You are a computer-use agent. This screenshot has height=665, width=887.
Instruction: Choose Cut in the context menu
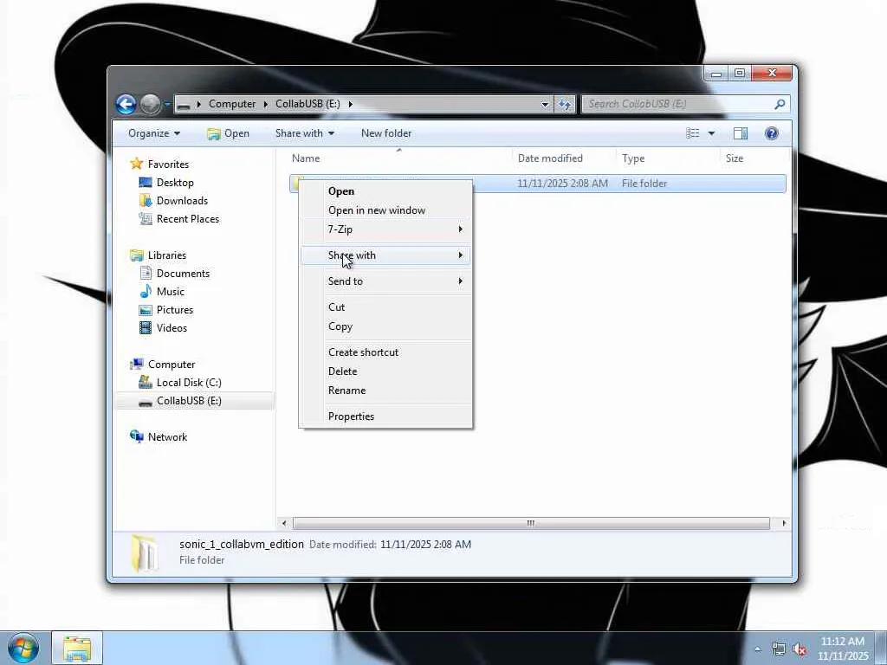[x=385, y=307]
